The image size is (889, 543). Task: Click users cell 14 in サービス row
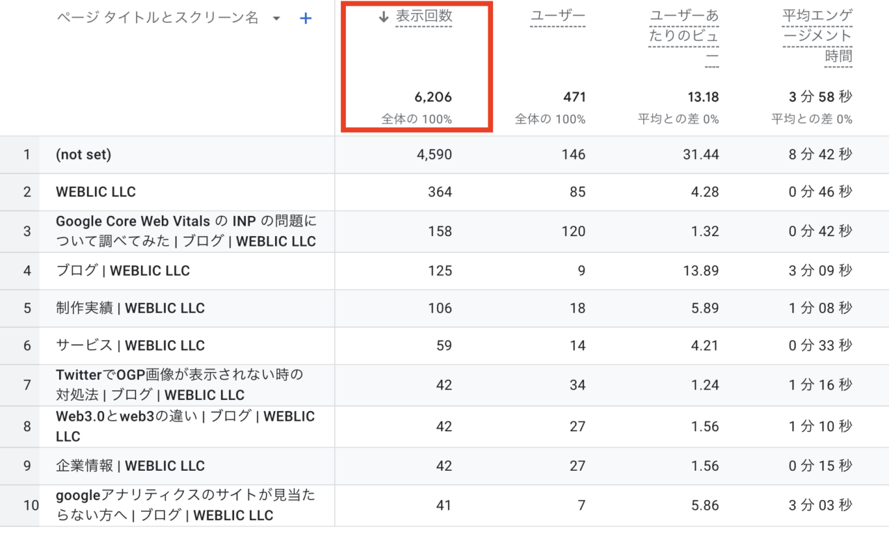coord(578,346)
